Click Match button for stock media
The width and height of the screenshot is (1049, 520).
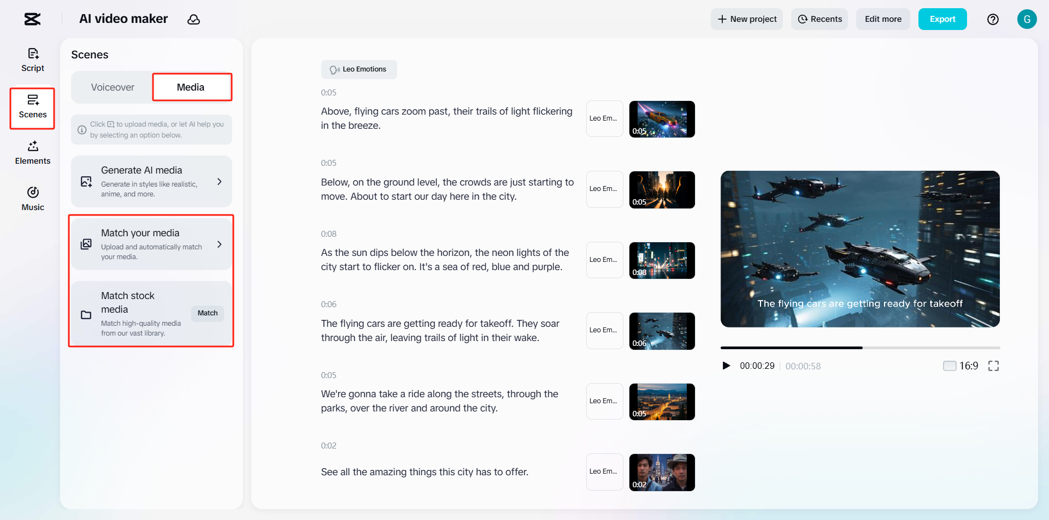click(x=208, y=313)
